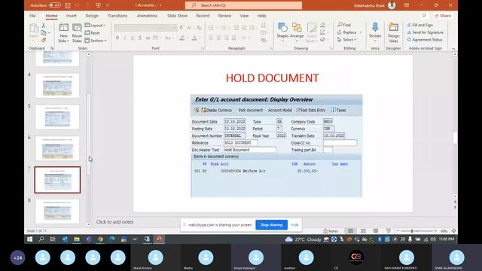
Task: Toggle Underline formatting
Action: [x=133, y=38]
